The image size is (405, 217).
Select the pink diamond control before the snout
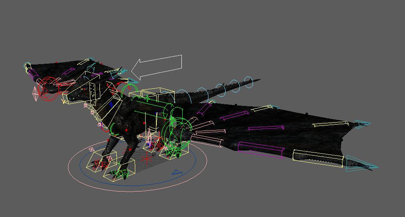coord(35,94)
